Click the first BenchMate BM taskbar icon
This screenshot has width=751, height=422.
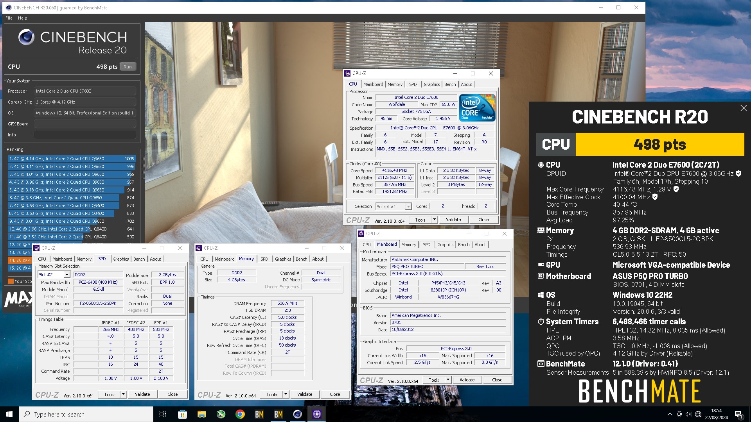[259, 414]
